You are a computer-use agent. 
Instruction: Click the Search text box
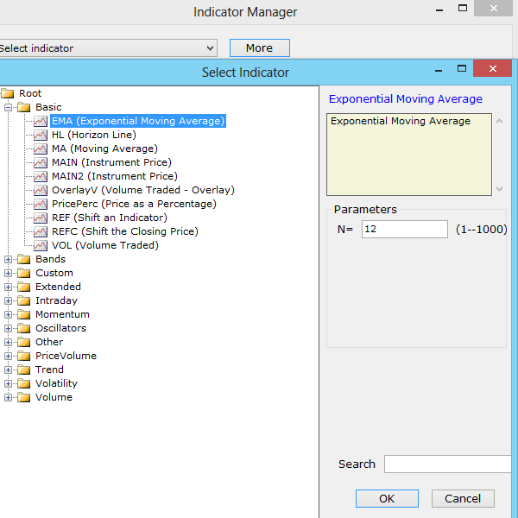click(x=447, y=464)
